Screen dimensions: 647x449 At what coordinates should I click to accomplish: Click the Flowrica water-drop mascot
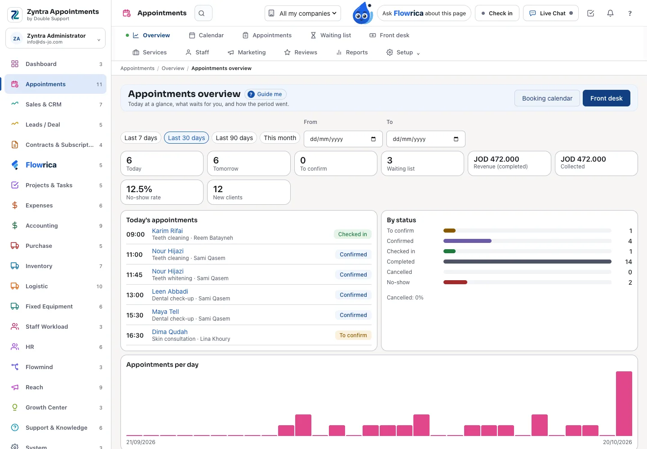pos(363,13)
